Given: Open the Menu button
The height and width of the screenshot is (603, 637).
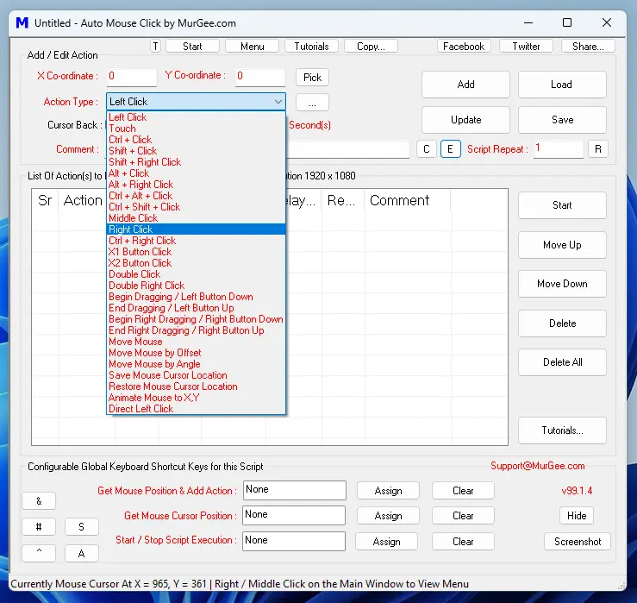Looking at the screenshot, I should [252, 47].
